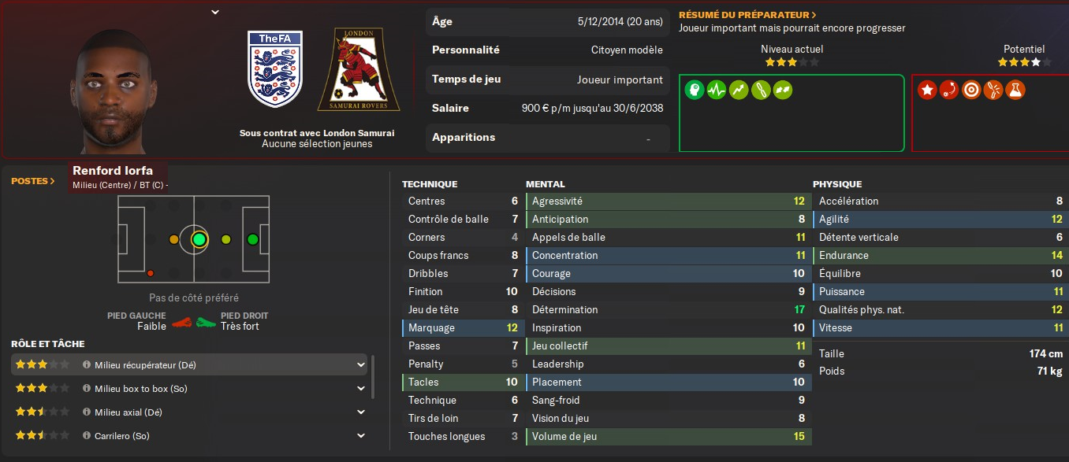Click the green heartbeat pulse strength icon

click(x=716, y=90)
